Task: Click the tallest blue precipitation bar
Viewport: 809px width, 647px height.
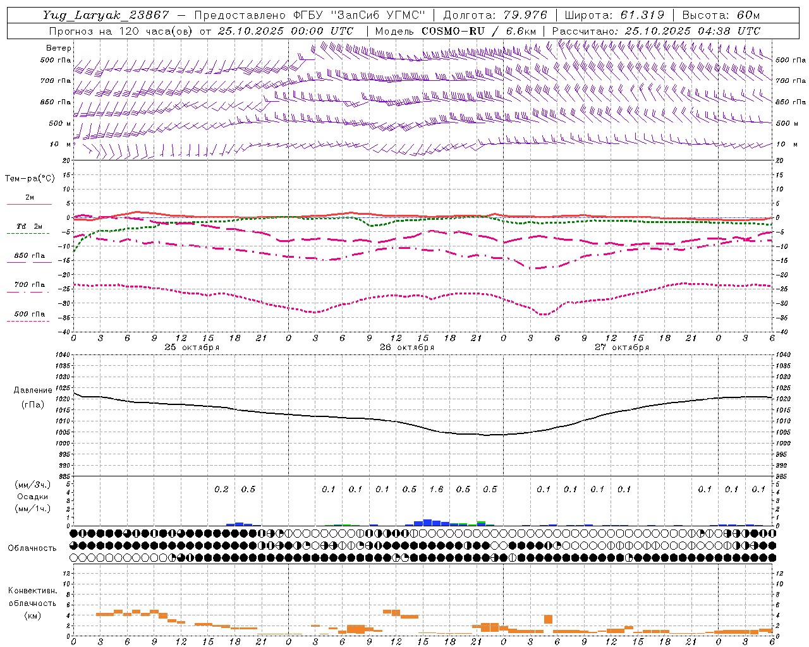Action: 428,523
